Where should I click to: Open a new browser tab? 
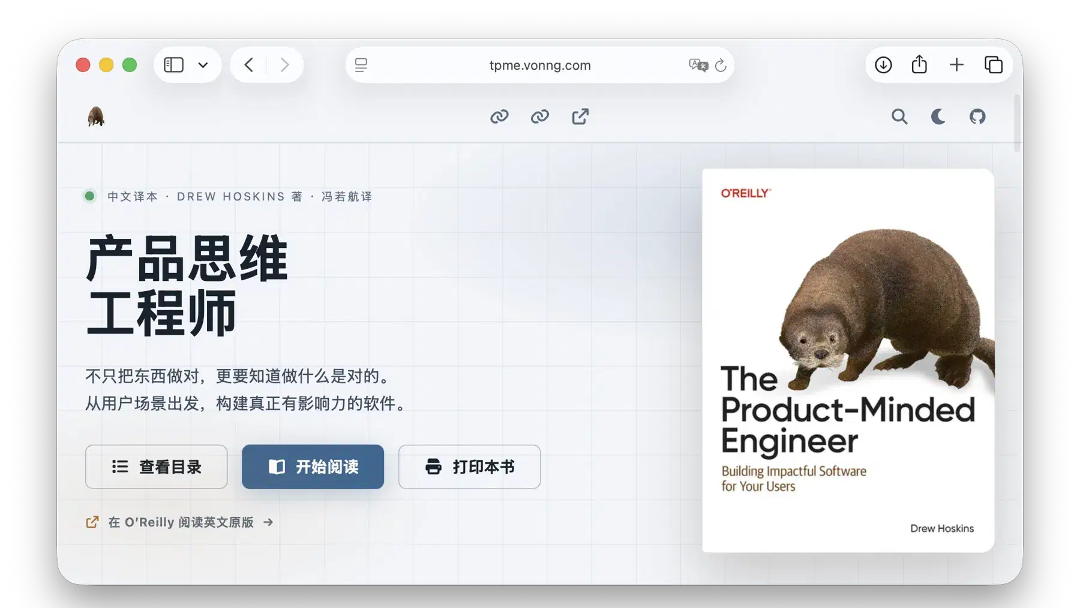[956, 65]
